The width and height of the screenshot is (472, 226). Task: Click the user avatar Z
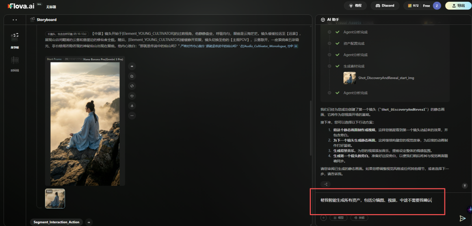(x=437, y=6)
